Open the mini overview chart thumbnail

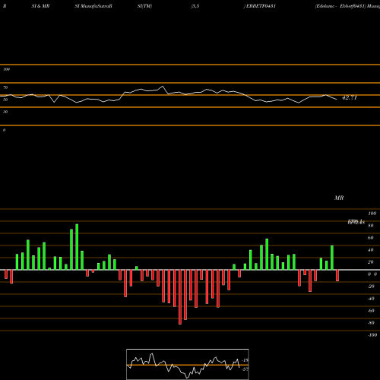[188, 364]
